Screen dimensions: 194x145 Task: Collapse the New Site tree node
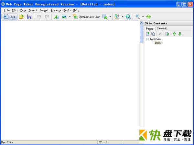147,39
